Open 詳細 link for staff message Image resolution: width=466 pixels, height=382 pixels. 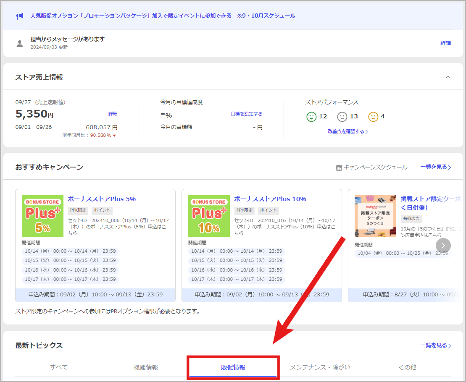(x=445, y=43)
